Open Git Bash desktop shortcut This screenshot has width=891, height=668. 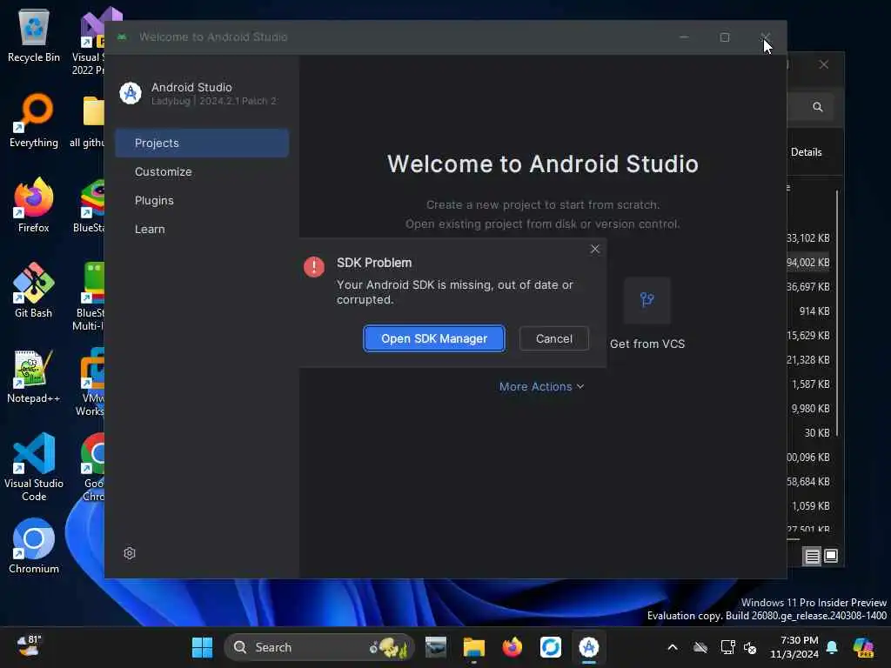coord(34,291)
